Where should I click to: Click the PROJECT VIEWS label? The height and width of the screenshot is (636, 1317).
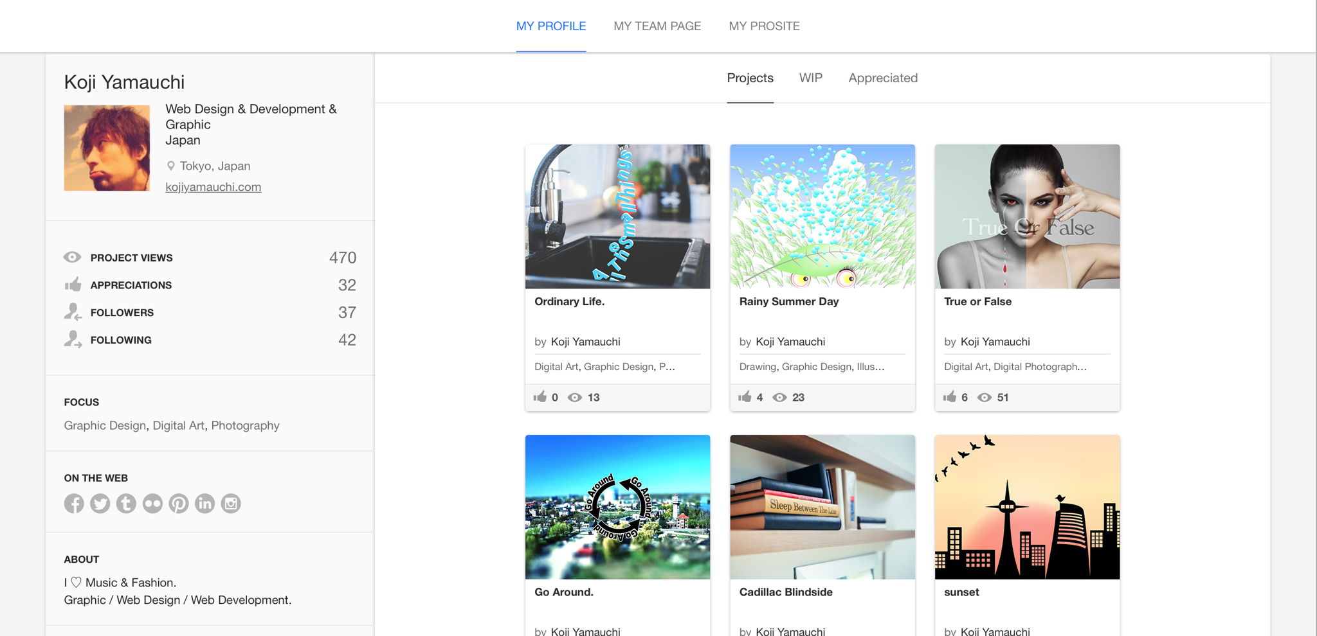[132, 258]
